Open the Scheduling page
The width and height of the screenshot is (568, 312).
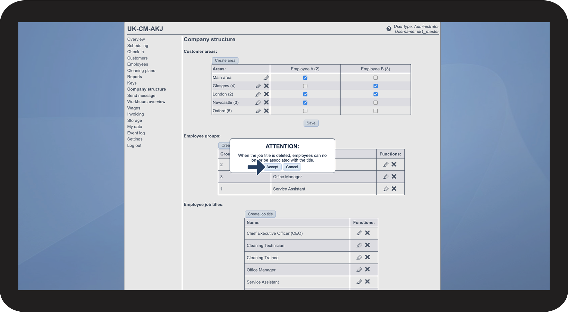click(138, 46)
